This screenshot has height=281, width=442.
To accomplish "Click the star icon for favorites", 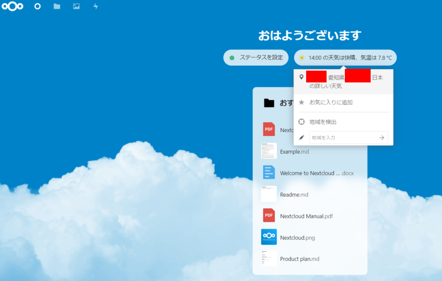I will 301,103.
